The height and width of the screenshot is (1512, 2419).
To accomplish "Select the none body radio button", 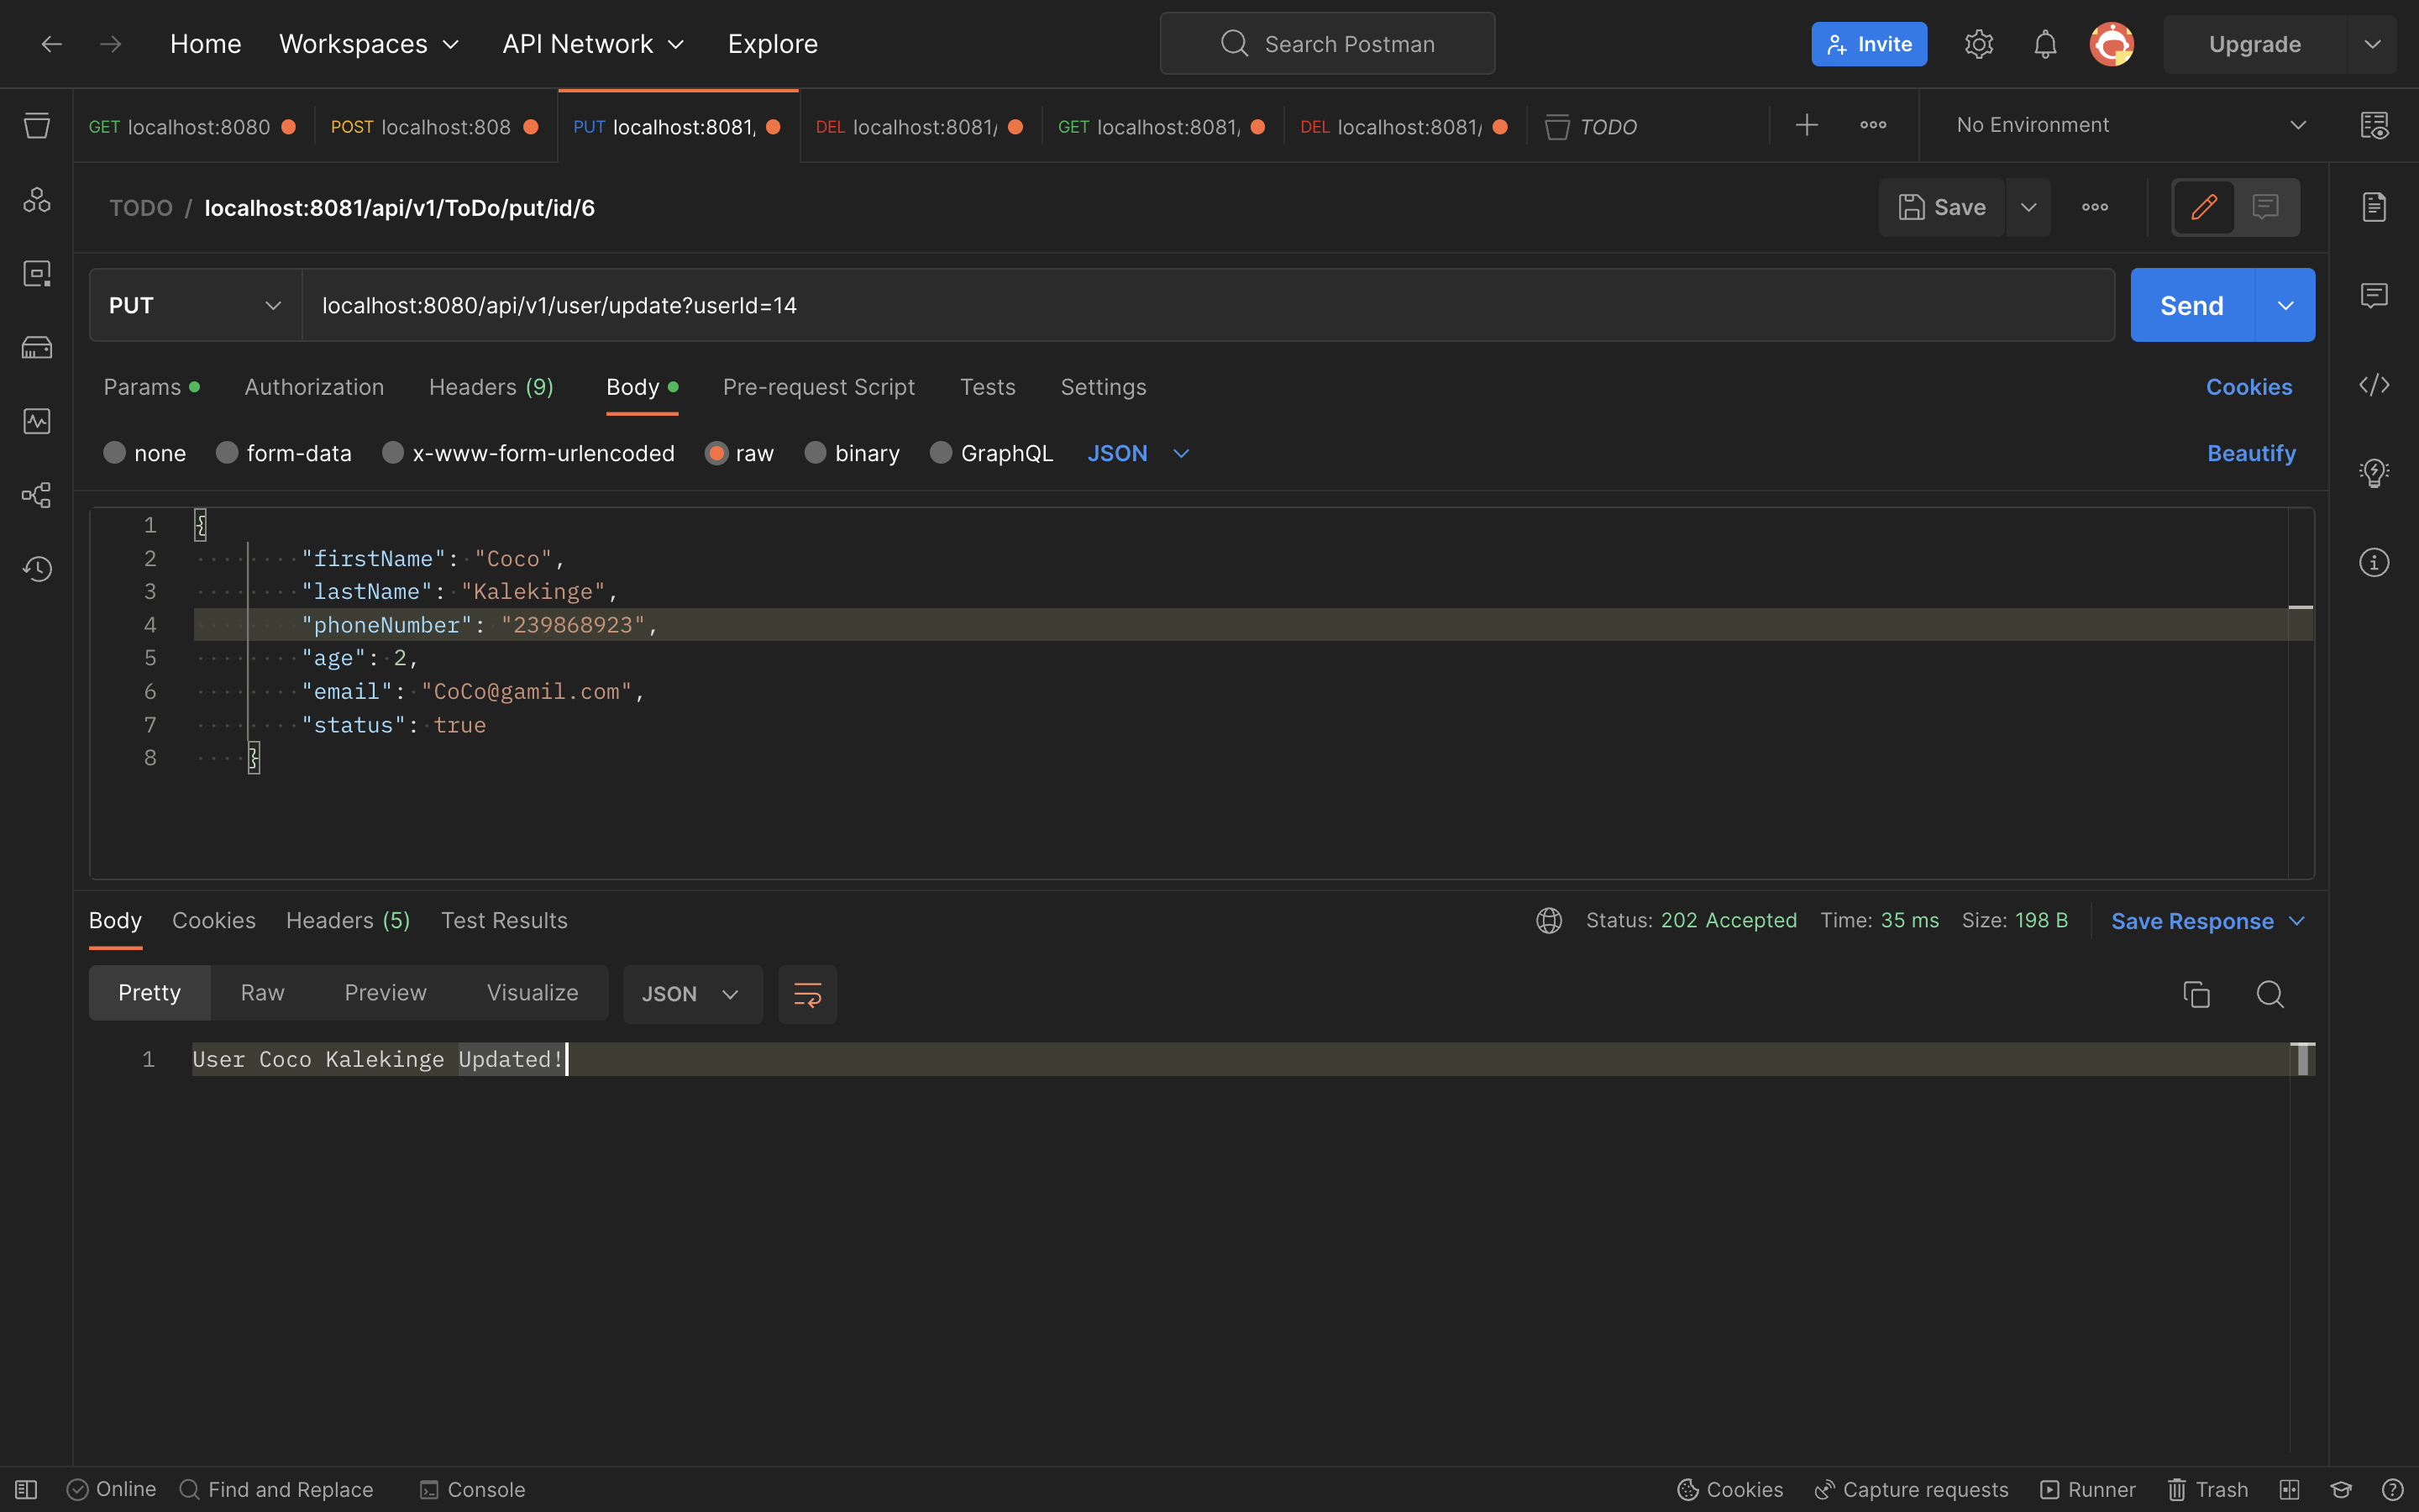I will pos(115,453).
